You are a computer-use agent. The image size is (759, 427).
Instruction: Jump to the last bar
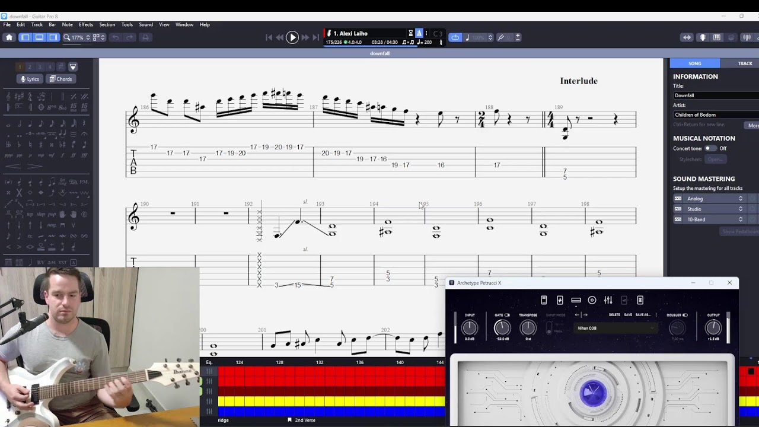(x=316, y=37)
